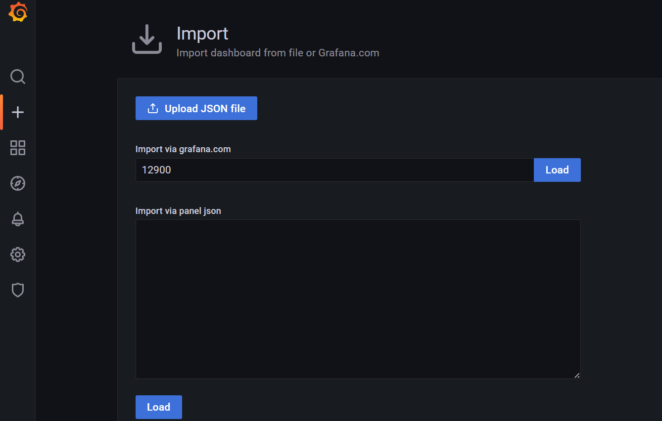Grab the textarea resize handle corner
Image resolution: width=662 pixels, height=421 pixels.
point(577,375)
